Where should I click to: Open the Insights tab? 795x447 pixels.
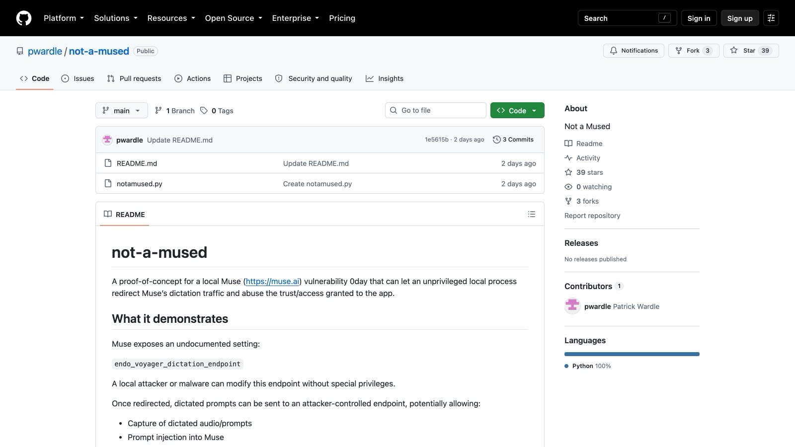[385, 78]
